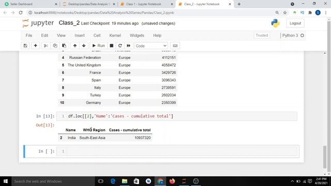
Task: Restart the kernel icon
Action: click(120, 46)
